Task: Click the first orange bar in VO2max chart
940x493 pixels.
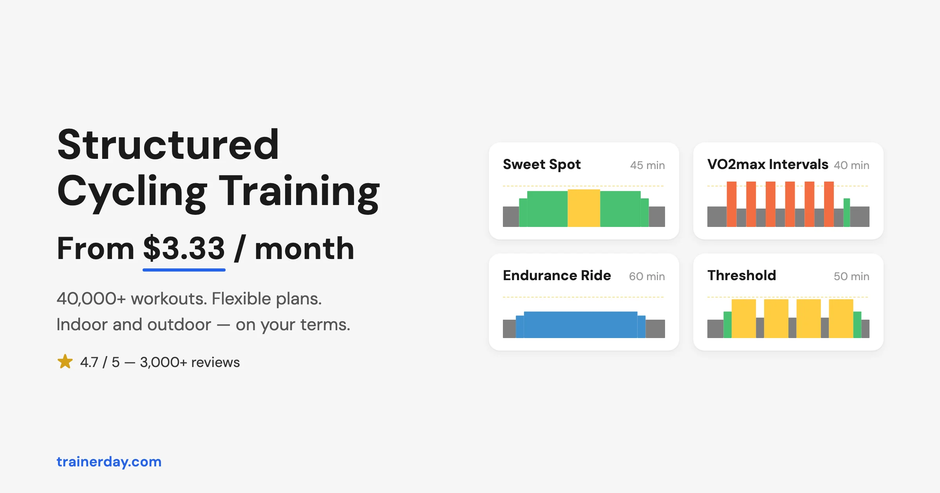Action: [x=732, y=204]
